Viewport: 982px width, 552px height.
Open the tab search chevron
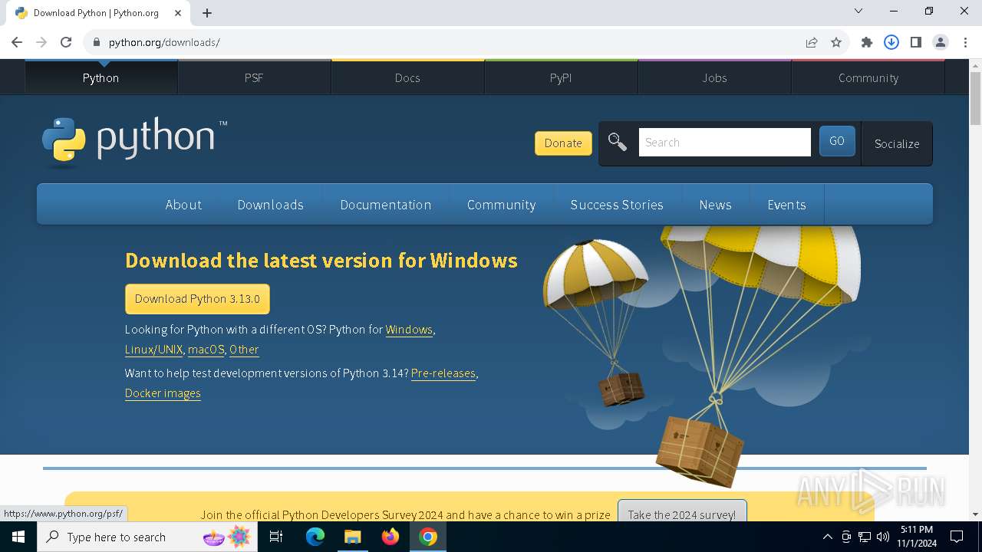pyautogui.click(x=858, y=11)
